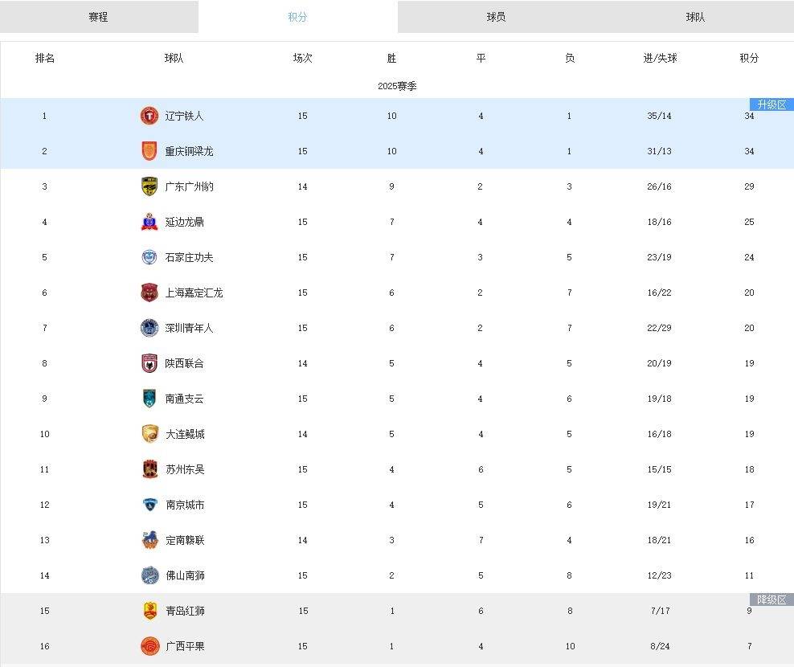Viewport: 794px width, 667px height.
Task: Click the 积分 column header
Action: 749,58
